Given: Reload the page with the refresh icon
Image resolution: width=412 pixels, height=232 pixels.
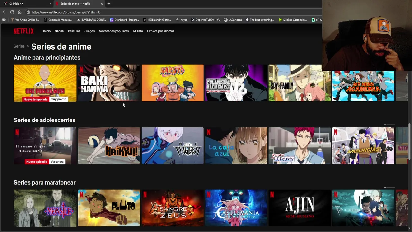Looking at the screenshot, I should point(12,12).
